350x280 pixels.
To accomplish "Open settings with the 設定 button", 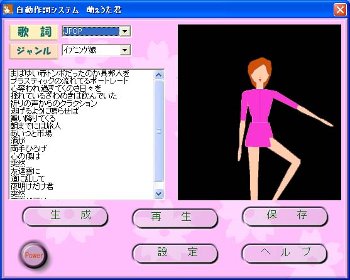I will click(175, 254).
